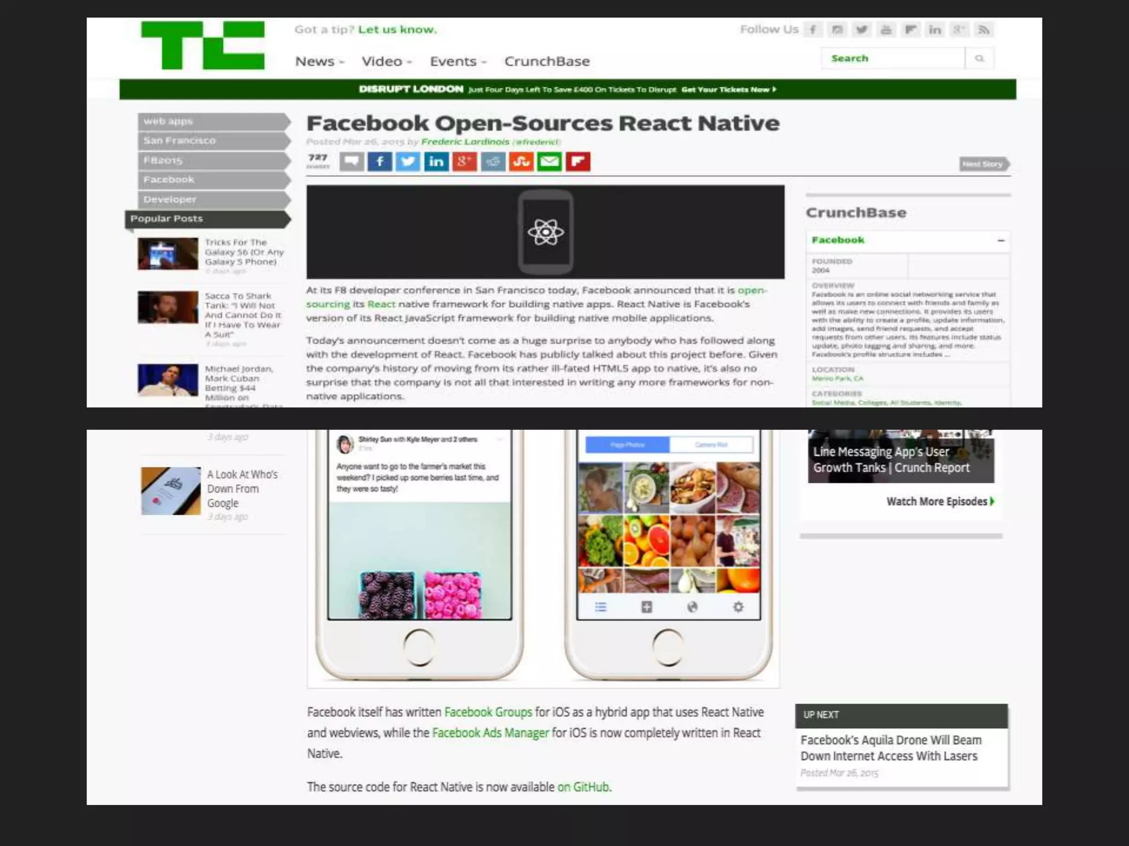Click into the Search input field
Screen dimensions: 1129x846
tap(892, 58)
